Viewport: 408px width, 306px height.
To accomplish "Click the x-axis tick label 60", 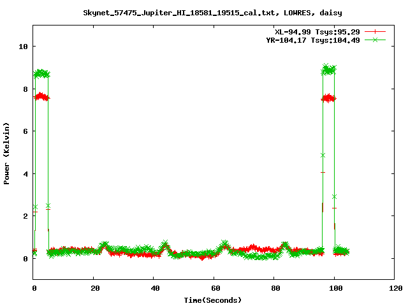I will coord(215,288).
